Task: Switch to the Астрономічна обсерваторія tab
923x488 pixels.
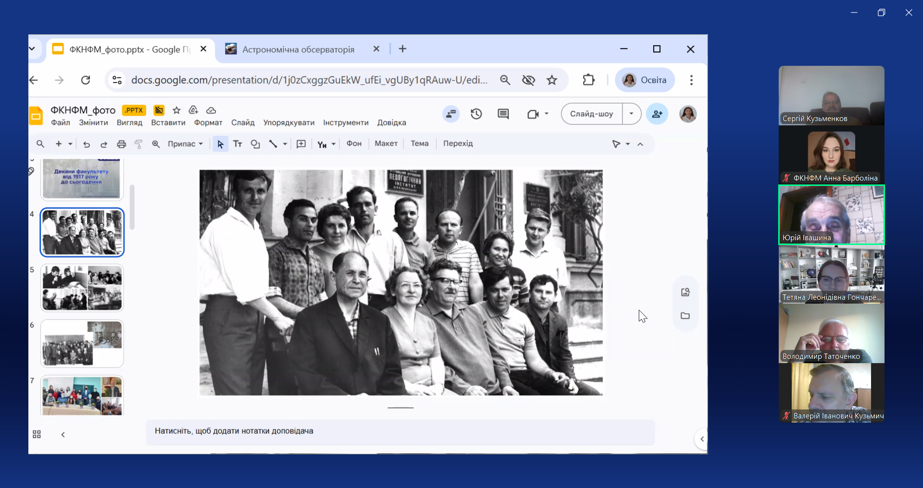Action: point(298,49)
